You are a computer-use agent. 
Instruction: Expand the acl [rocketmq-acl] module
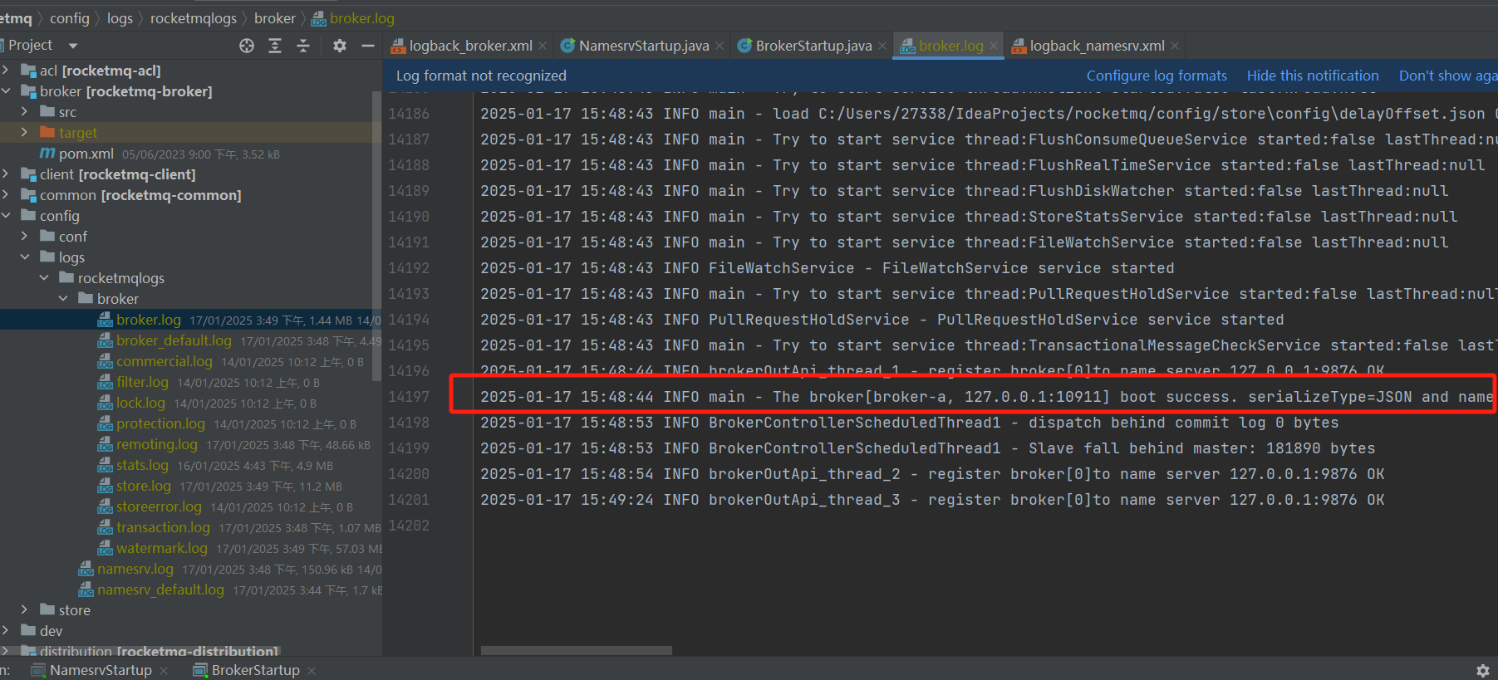tap(6, 71)
